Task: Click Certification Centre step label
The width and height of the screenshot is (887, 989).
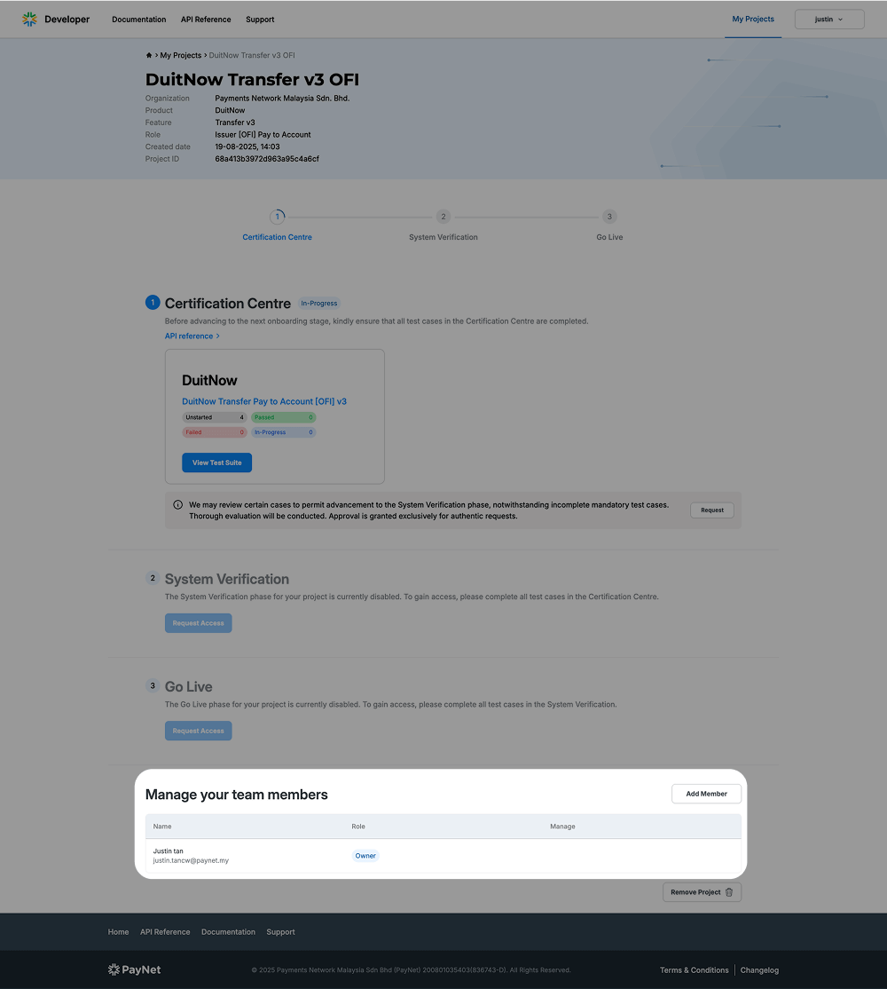Action: (x=277, y=237)
